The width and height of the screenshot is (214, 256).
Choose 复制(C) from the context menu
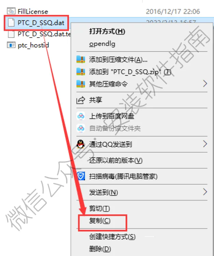click(x=100, y=221)
